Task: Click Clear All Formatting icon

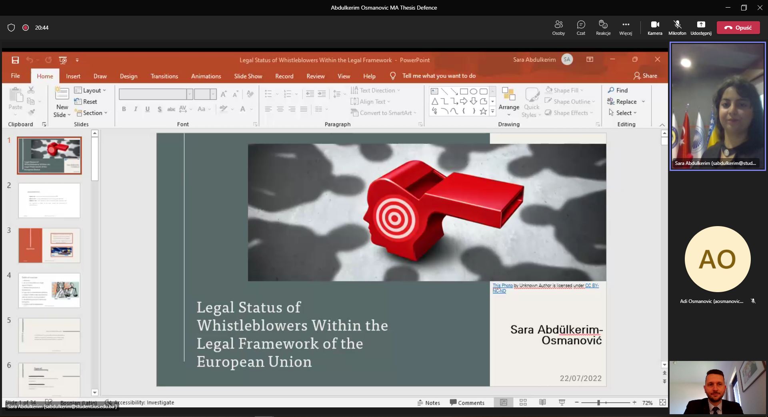Action: pos(250,94)
